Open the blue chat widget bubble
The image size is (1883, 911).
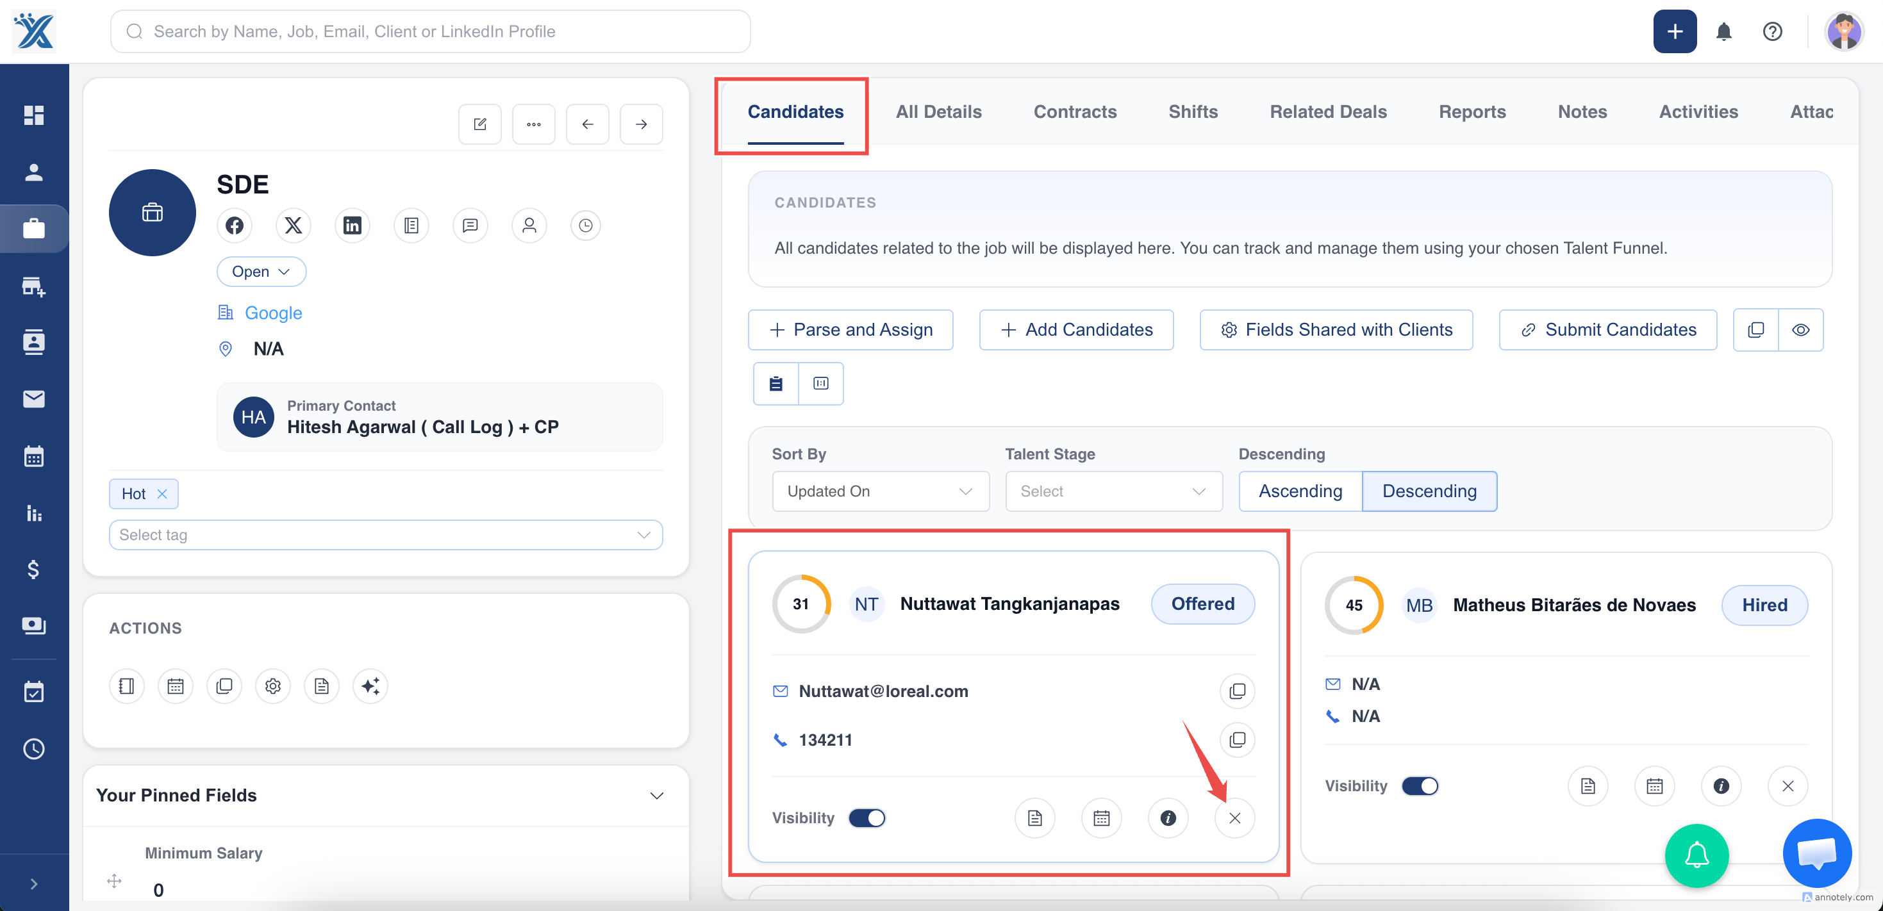[x=1817, y=853]
